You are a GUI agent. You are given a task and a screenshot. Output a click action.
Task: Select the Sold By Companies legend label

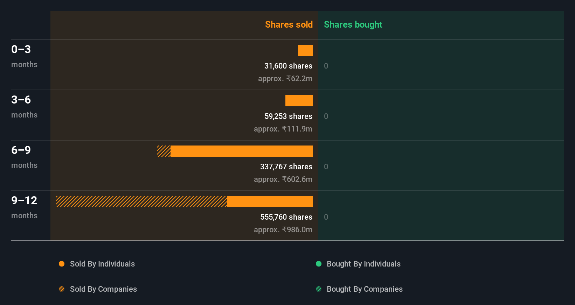[103, 289]
